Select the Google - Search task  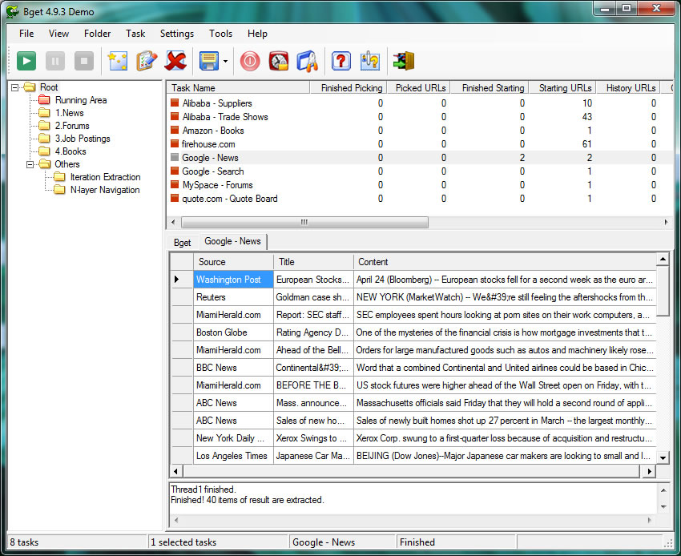tap(213, 171)
